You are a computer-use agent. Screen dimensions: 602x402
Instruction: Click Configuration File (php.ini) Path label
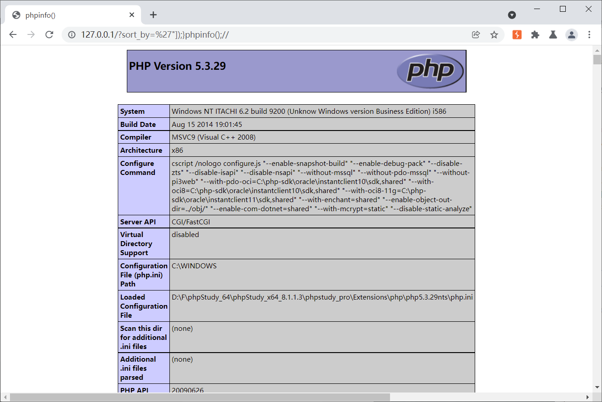point(144,275)
